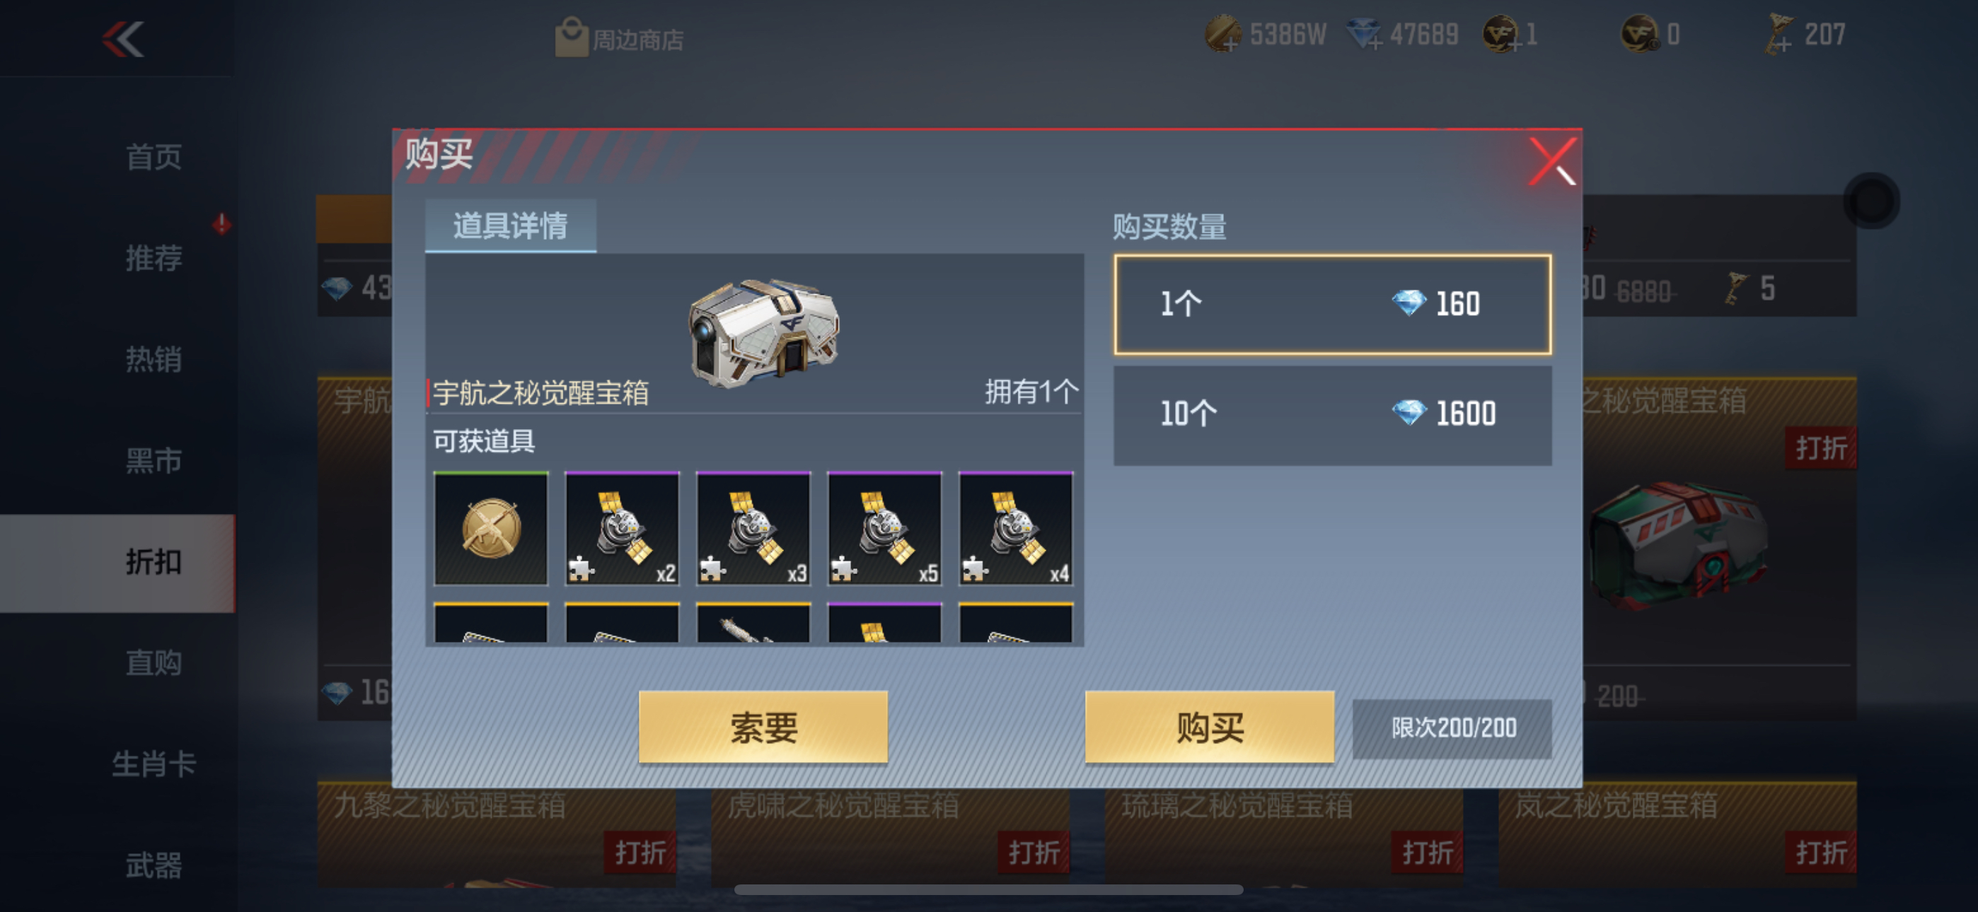Choose the 10个 for 1600 diamonds option

1332,415
